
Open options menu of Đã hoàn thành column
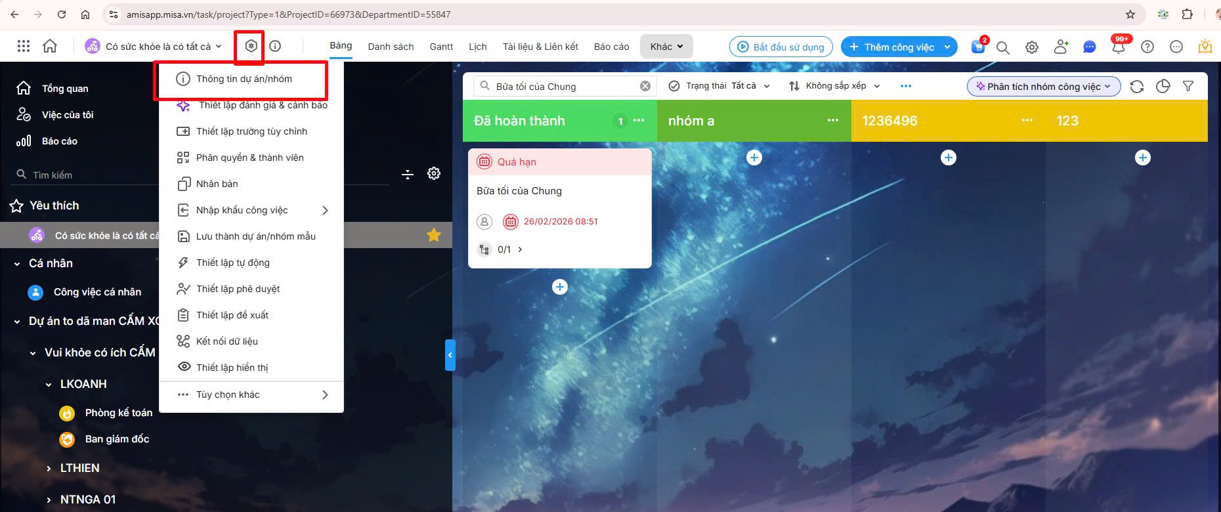click(x=639, y=120)
